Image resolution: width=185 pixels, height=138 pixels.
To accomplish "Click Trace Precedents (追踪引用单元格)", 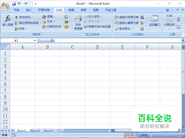I will (x=127, y=17).
